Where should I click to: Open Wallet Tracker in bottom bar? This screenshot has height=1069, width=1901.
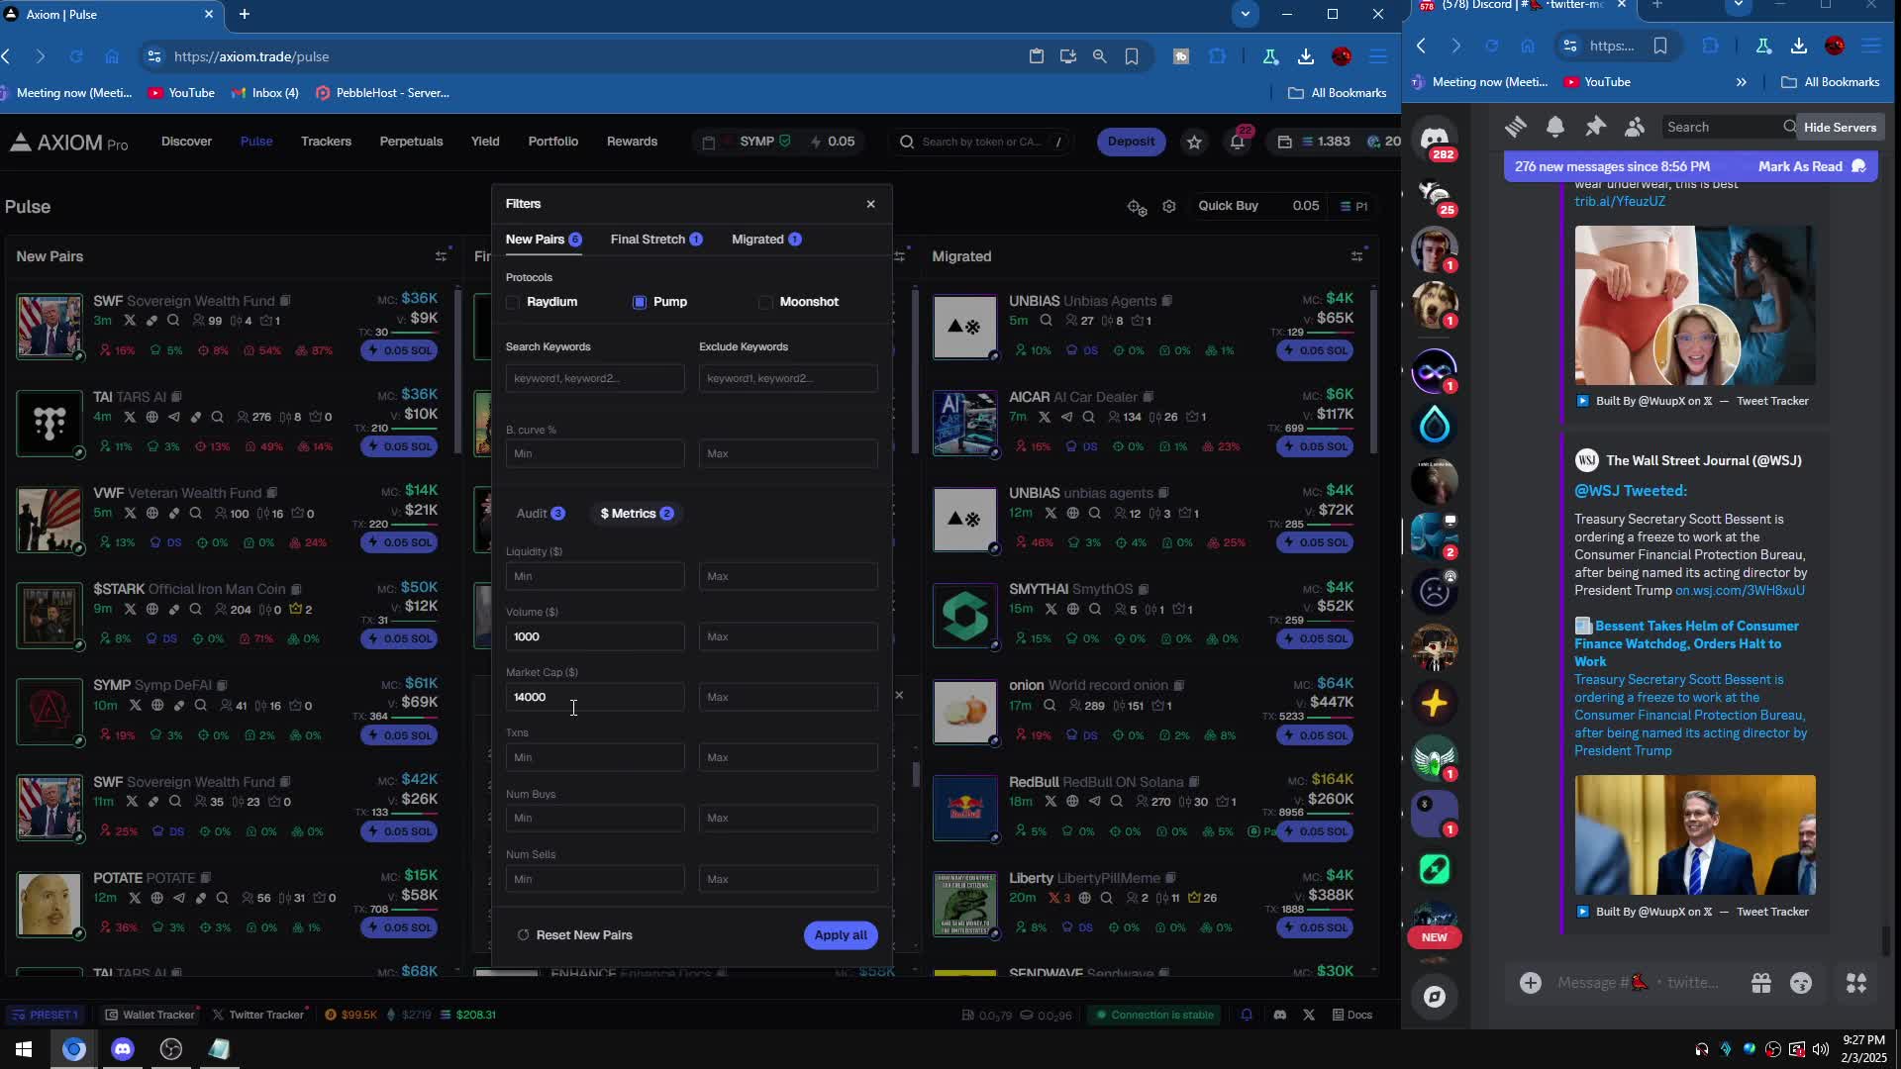pos(150,1015)
